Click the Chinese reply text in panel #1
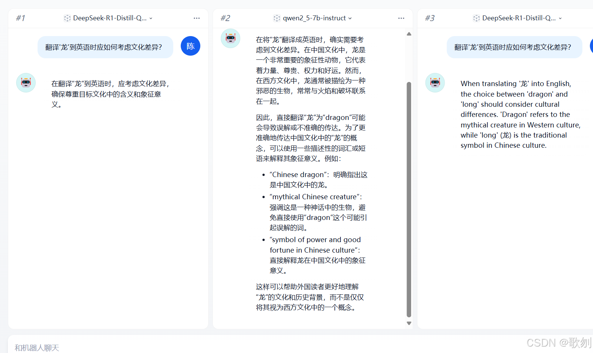Image resolution: width=593 pixels, height=353 pixels. pos(110,94)
